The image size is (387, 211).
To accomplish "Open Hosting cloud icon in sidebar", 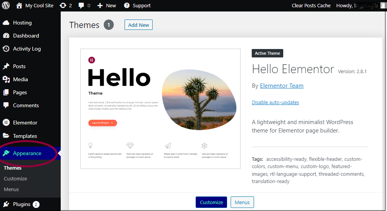I will 6,23.
